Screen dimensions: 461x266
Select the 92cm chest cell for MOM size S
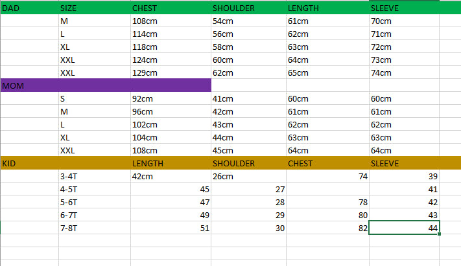(171, 99)
